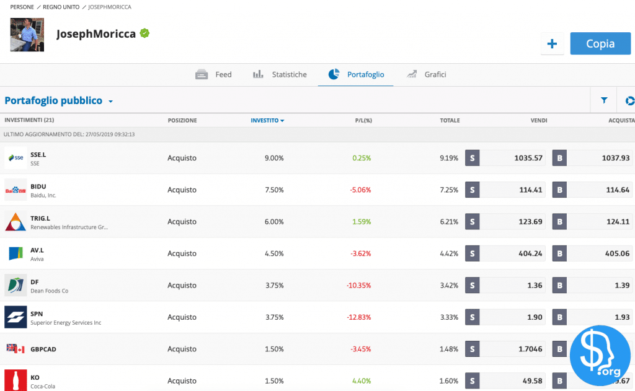Click the S sell button for KO
Viewport: 635px width, 391px height.
point(472,380)
